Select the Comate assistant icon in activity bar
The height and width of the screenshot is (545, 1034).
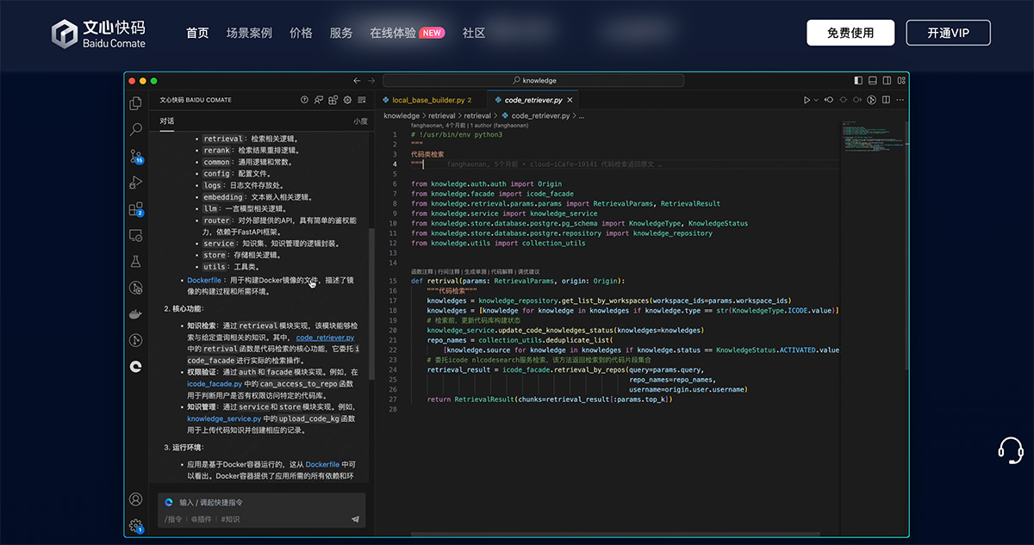click(x=135, y=367)
